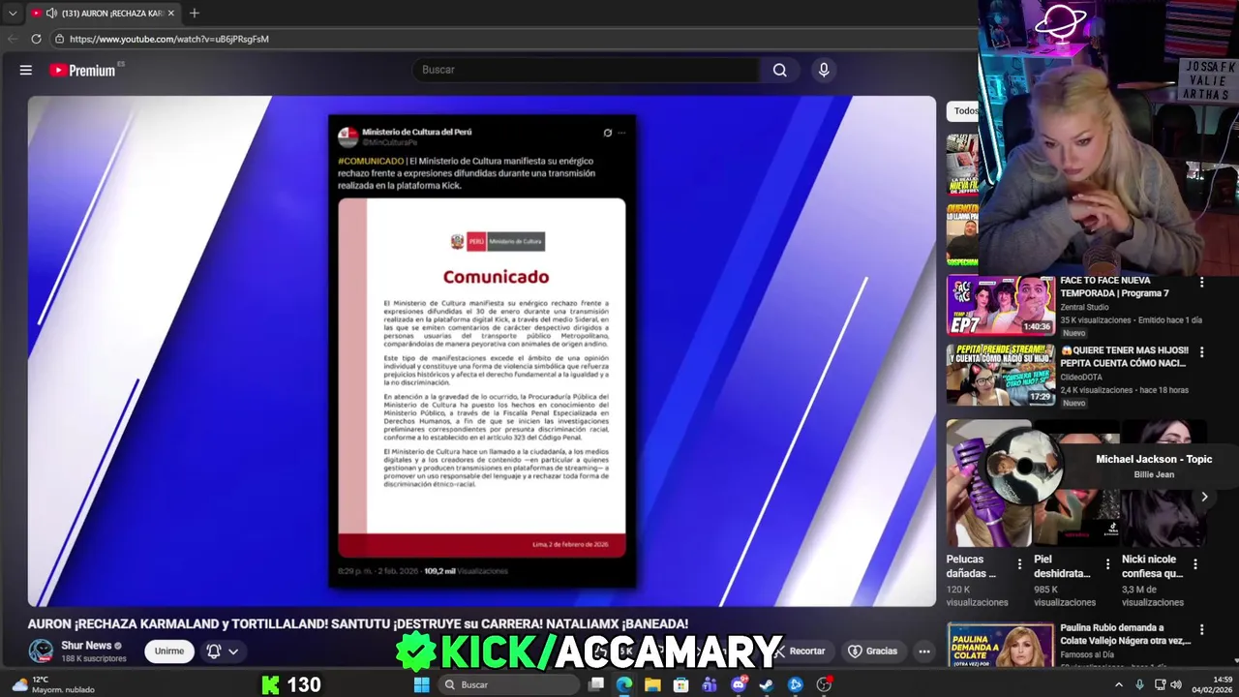Toggle the notification bell for Shur News
This screenshot has width=1239, height=697.
pos(214,651)
